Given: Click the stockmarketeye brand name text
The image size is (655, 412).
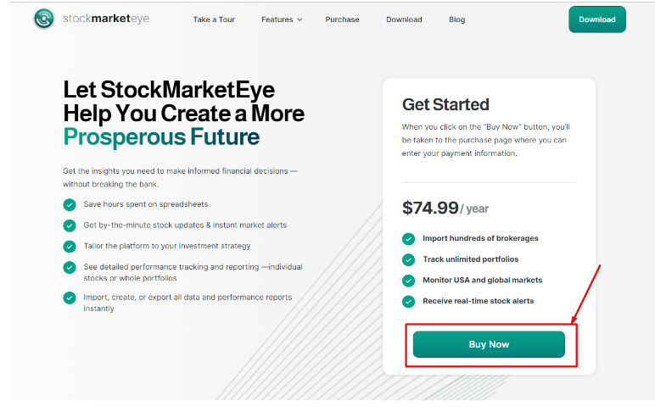Looking at the screenshot, I should click(x=106, y=19).
